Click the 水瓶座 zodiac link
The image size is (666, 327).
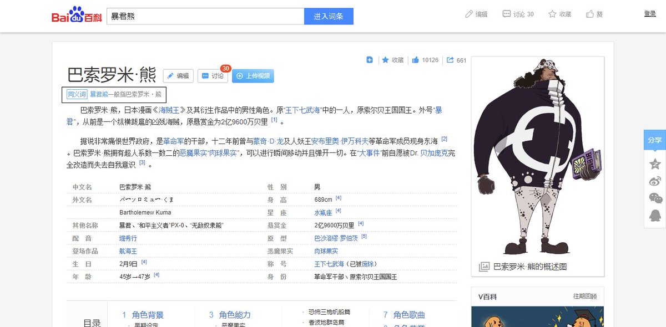coord(323,213)
